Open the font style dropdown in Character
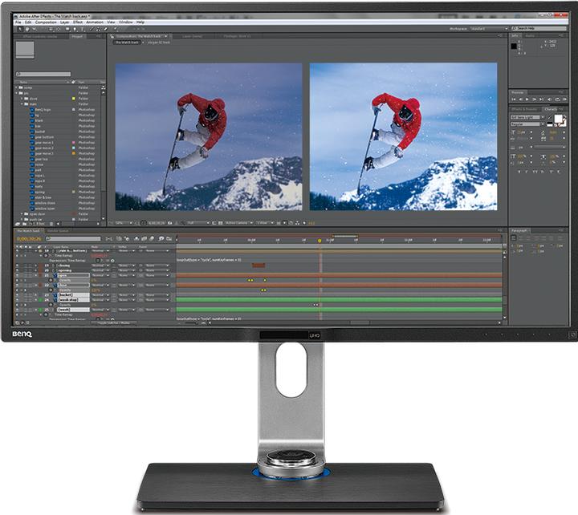Image resolution: width=578 pixels, height=515 pixels. pyautogui.click(x=527, y=124)
